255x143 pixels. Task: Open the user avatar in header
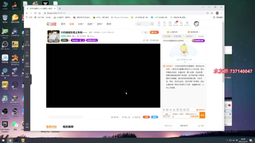point(196,24)
